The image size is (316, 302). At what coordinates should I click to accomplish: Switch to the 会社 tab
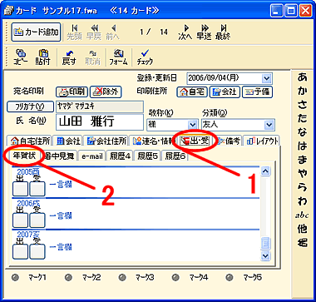point(67,141)
